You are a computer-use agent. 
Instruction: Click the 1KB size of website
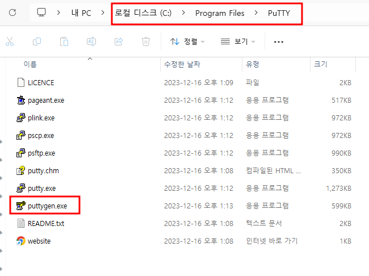346,241
